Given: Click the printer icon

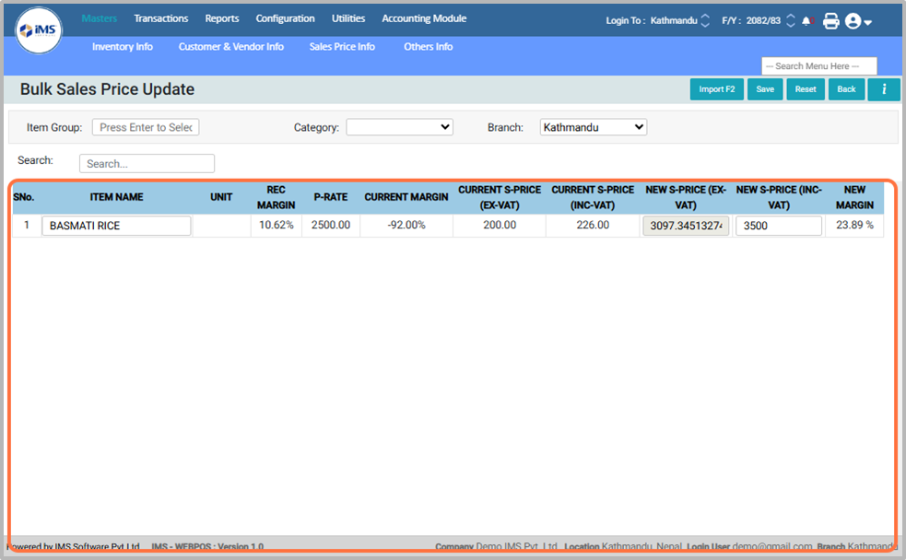Looking at the screenshot, I should [830, 20].
